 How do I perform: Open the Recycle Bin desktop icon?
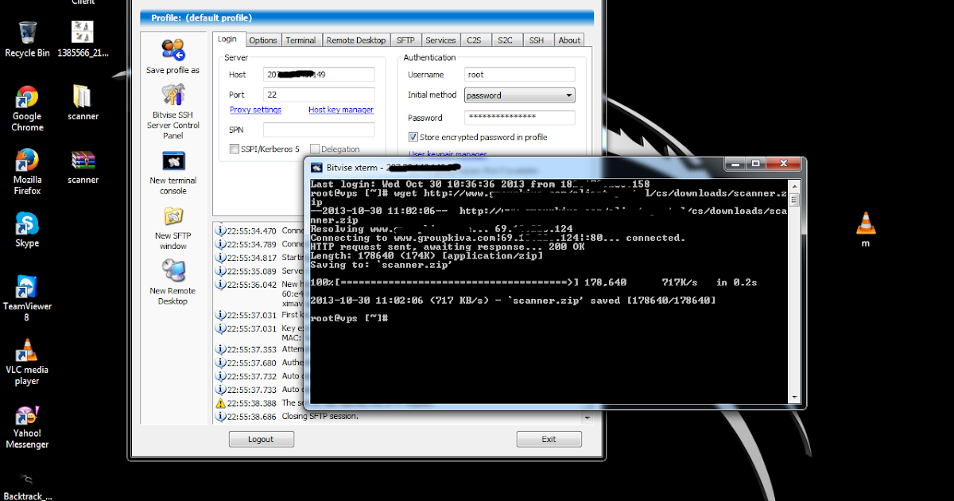[27, 39]
